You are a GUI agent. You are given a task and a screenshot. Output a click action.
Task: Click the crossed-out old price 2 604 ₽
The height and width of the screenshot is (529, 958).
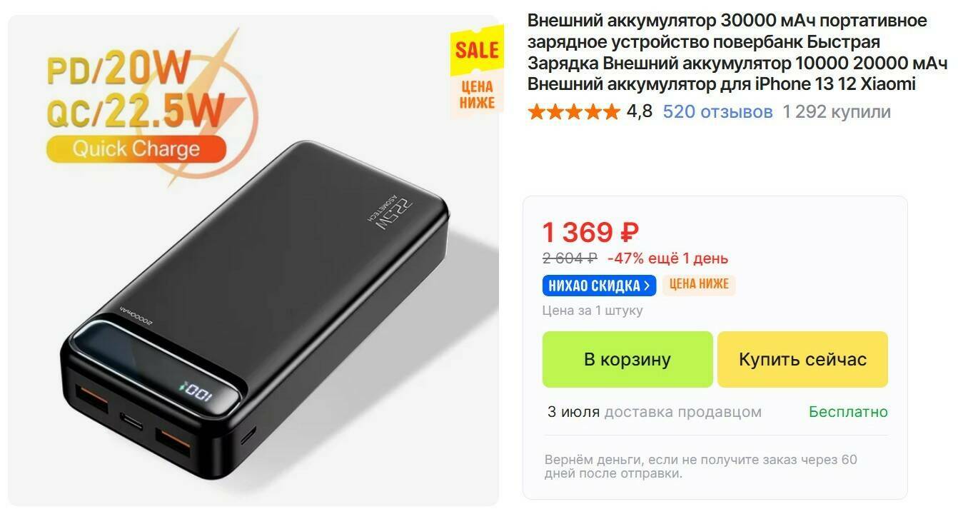(x=570, y=258)
